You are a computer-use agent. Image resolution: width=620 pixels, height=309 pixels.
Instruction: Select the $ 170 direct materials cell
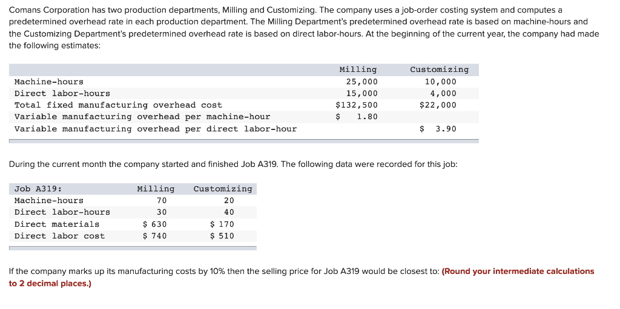[222, 224]
